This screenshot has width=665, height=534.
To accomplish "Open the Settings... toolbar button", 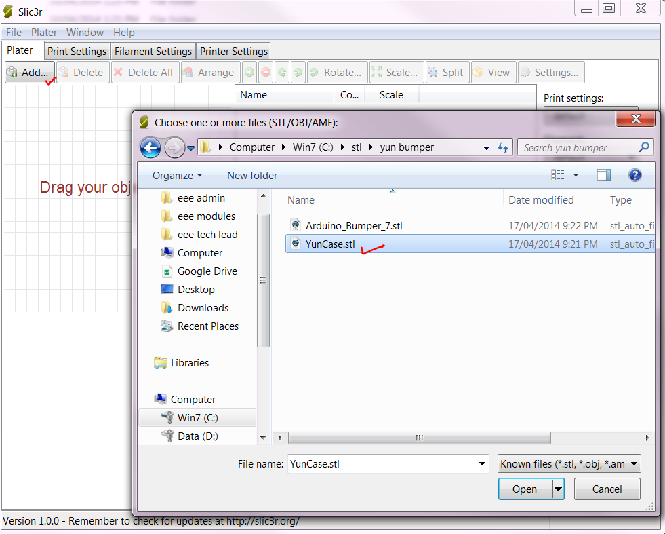I will point(551,72).
